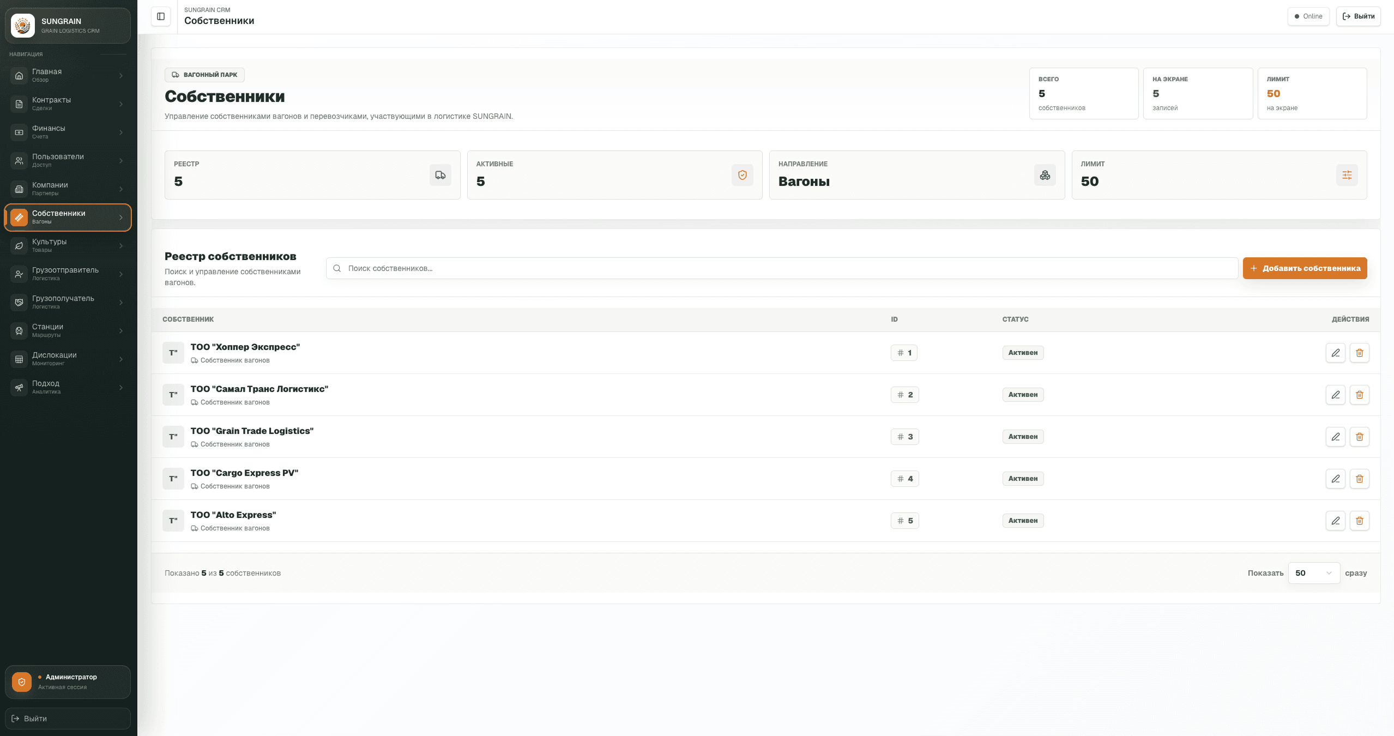Click Выйти button in top header

1358,16
